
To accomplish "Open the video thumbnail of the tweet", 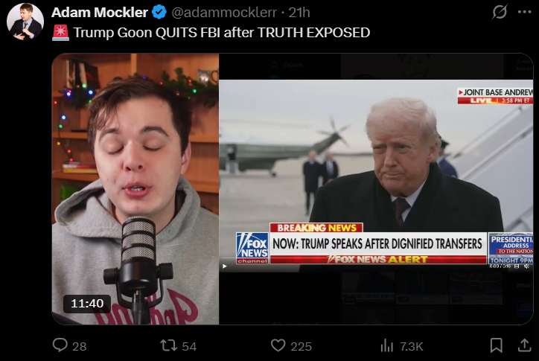I will 292,189.
